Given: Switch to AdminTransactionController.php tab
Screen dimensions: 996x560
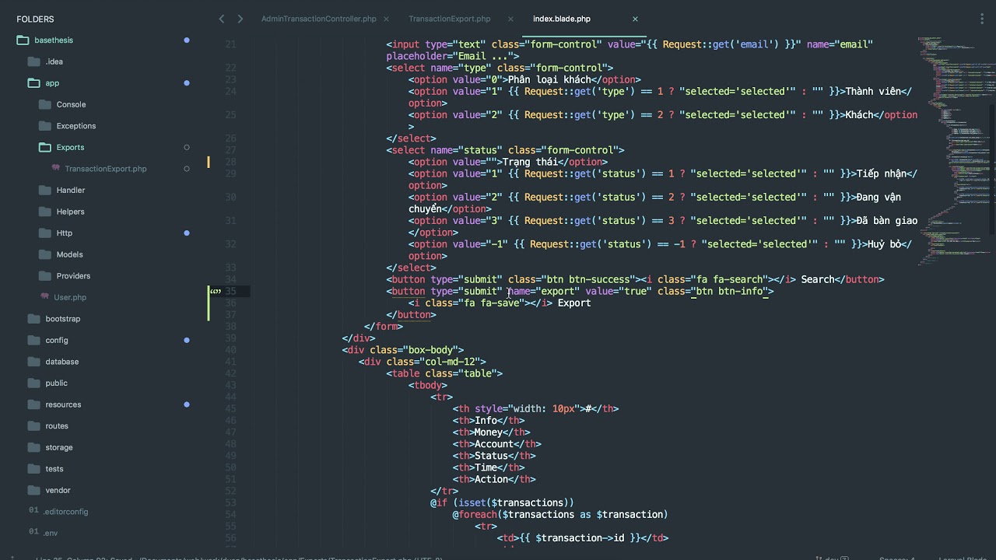Looking at the screenshot, I should click(318, 19).
